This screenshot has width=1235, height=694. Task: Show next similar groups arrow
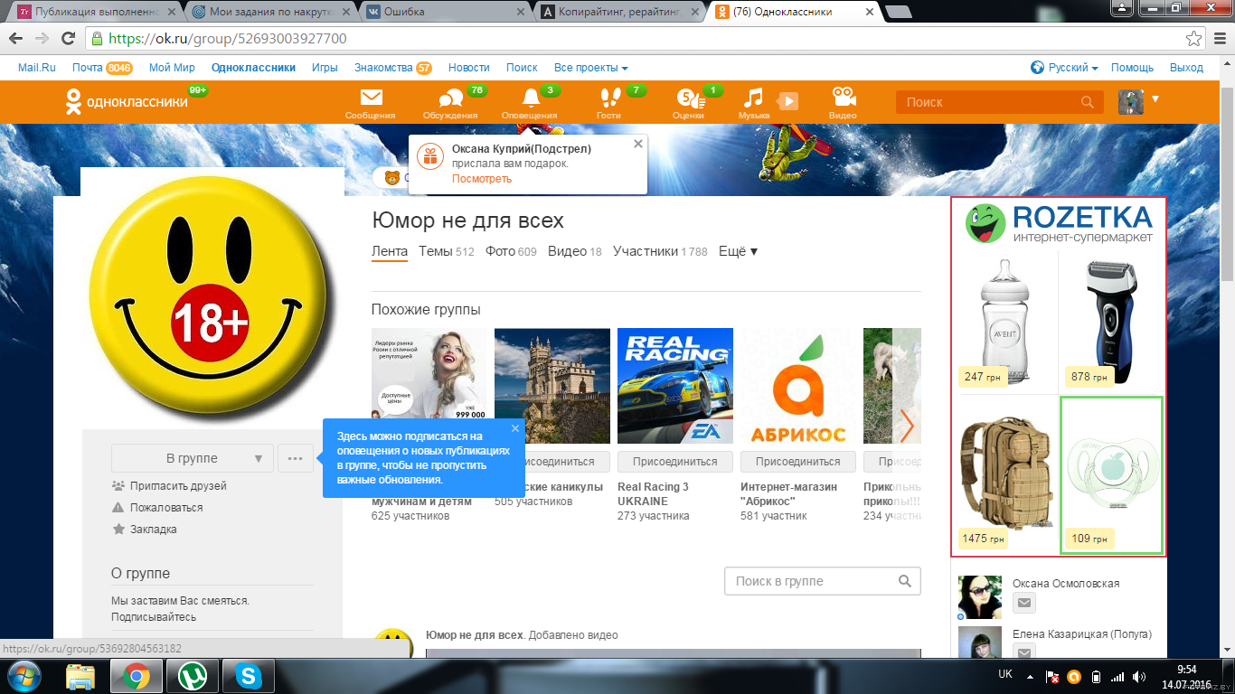click(x=907, y=427)
